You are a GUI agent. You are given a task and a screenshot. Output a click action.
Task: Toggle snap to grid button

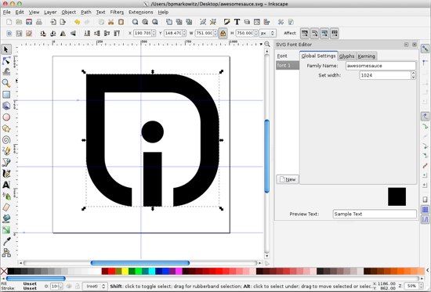point(426,210)
